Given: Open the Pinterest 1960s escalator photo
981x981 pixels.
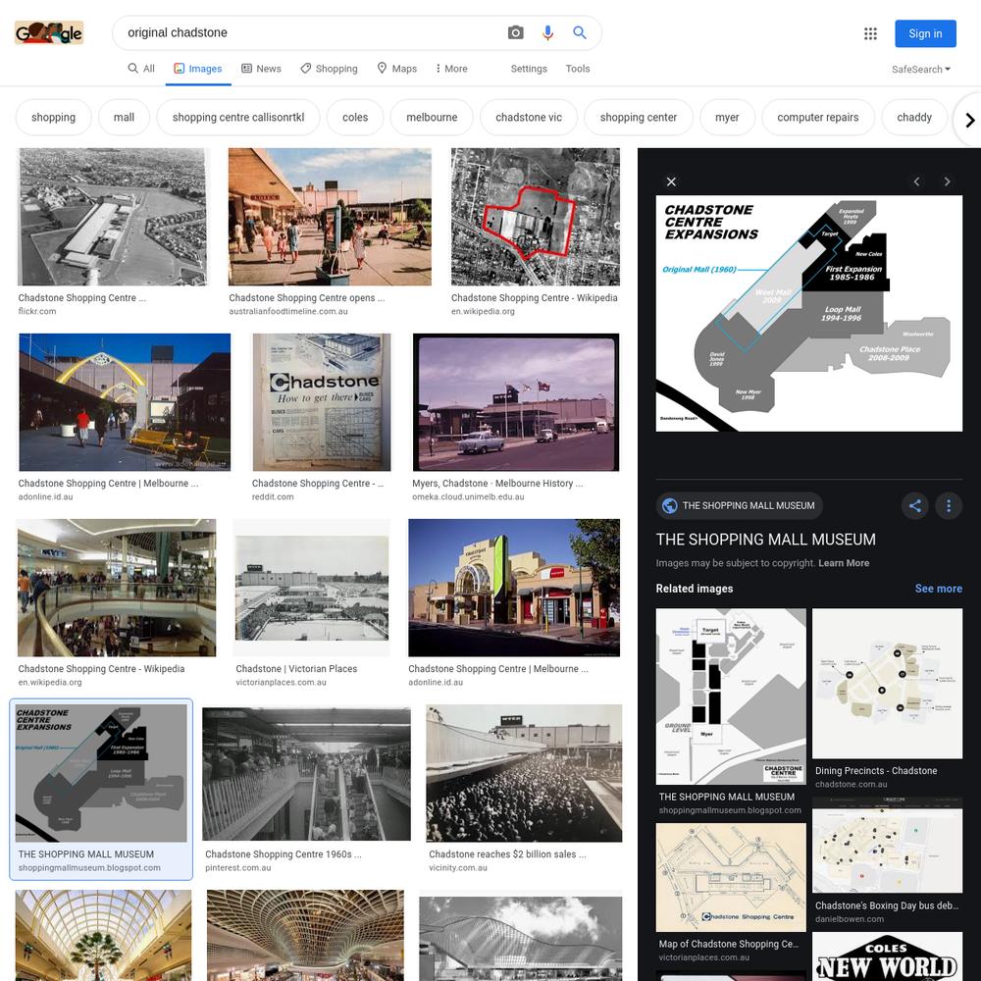Looking at the screenshot, I should point(306,774).
